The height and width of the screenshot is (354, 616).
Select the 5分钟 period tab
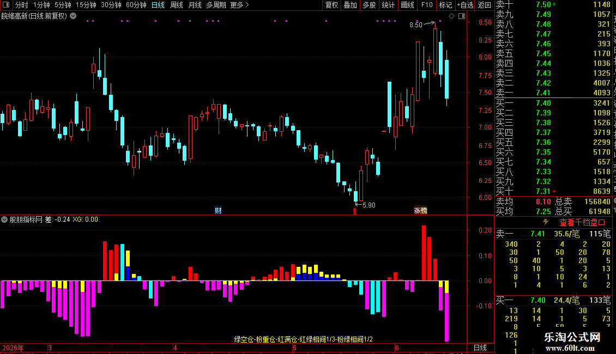pyautogui.click(x=63, y=5)
